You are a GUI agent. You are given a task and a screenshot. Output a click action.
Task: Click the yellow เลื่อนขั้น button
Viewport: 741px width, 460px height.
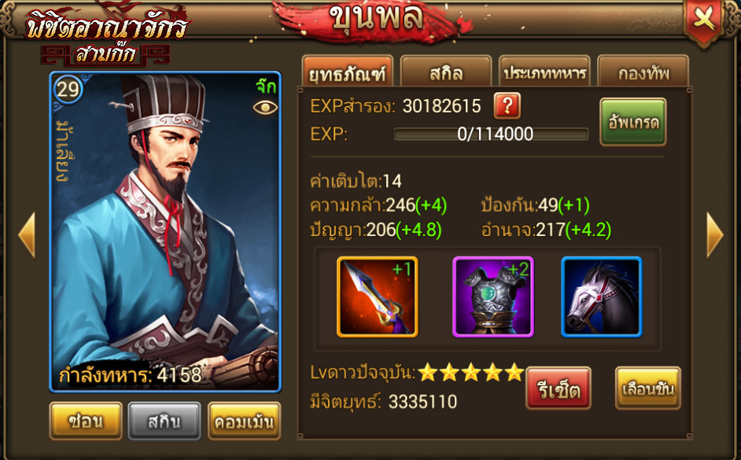coord(648,388)
